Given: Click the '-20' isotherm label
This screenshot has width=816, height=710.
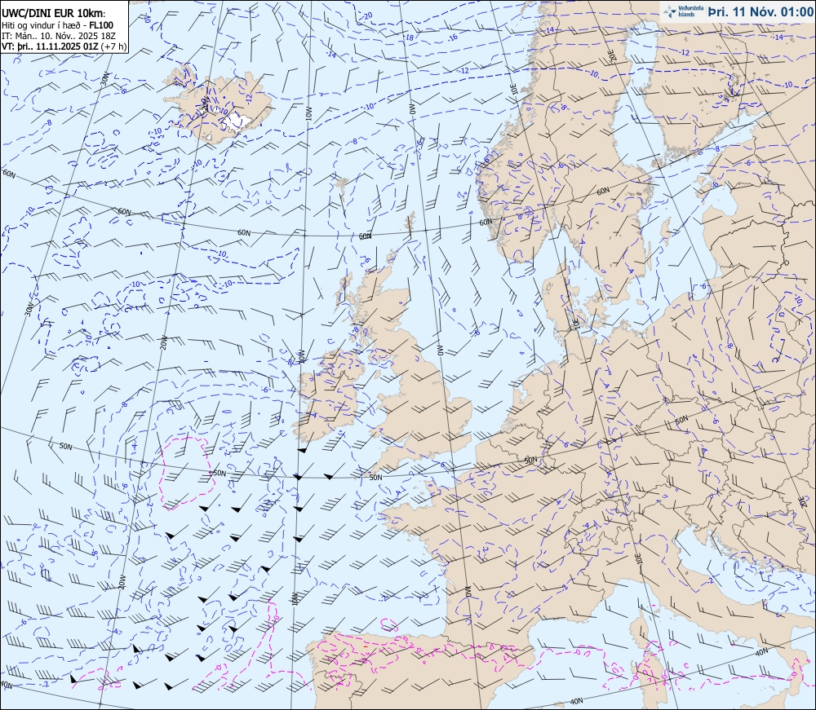Looking at the screenshot, I should [x=367, y=16].
